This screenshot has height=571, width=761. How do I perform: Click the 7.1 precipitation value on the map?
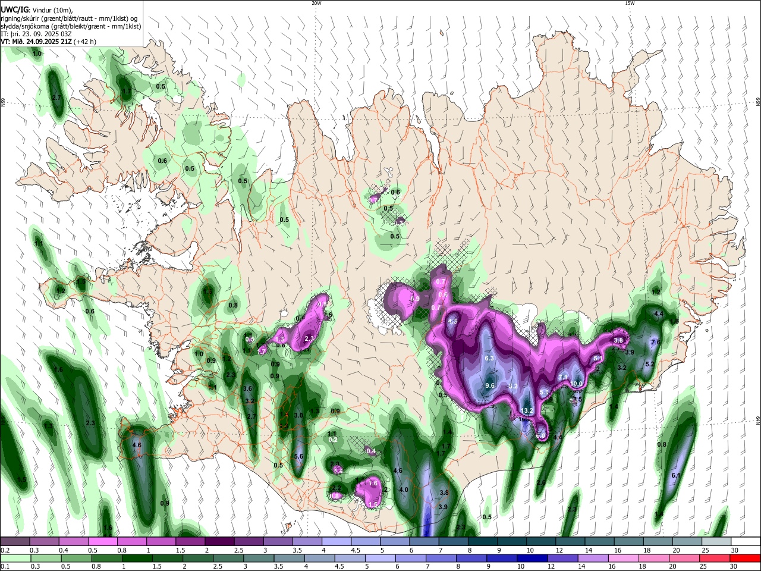[x=562, y=377]
